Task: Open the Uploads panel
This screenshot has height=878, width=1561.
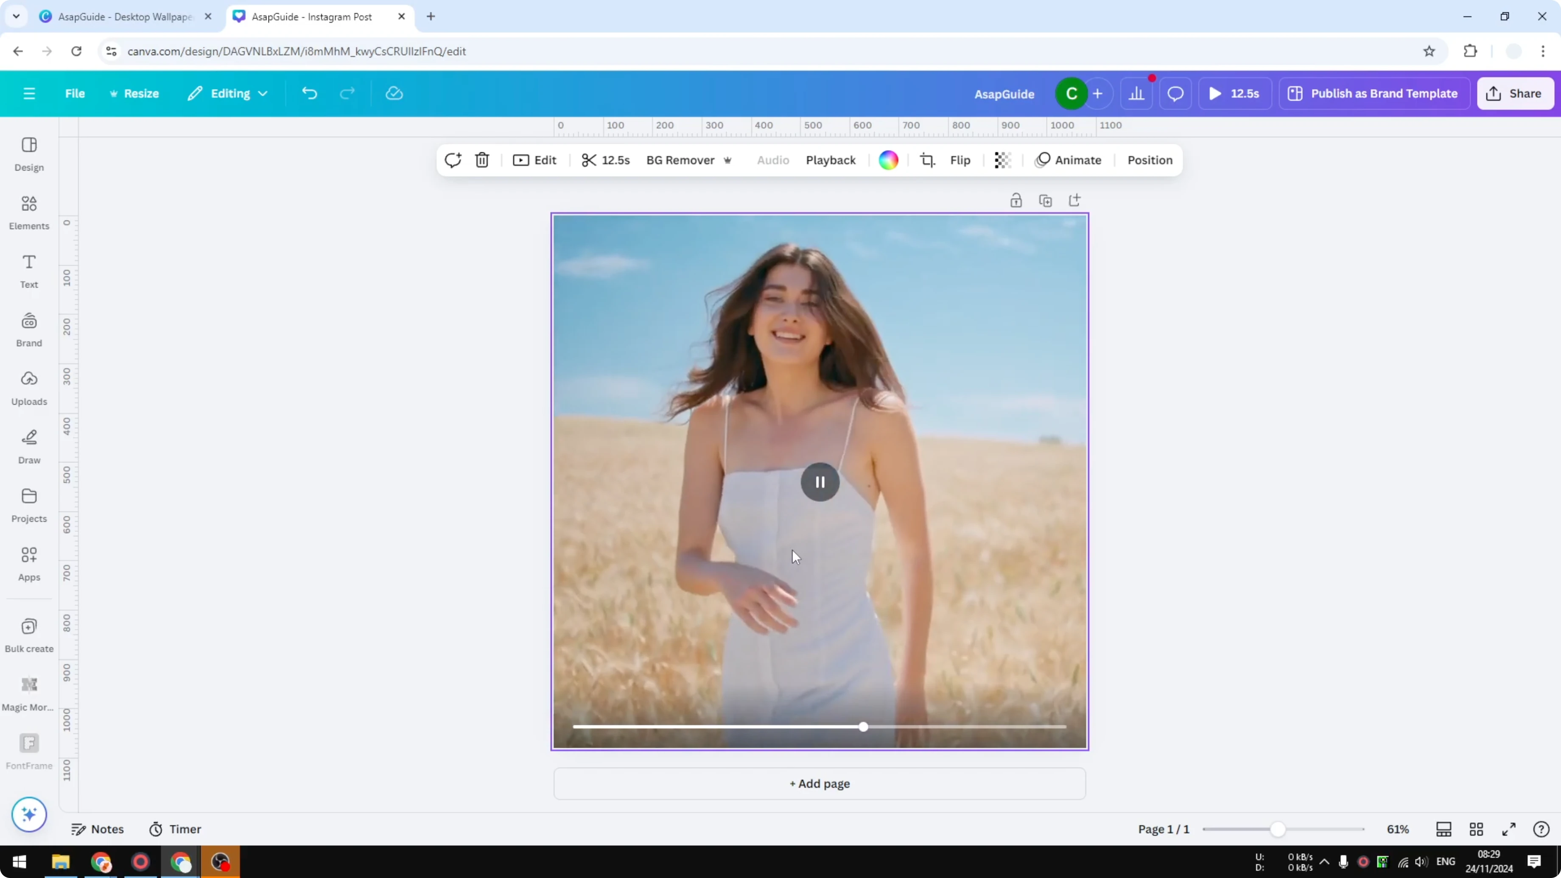Action: pyautogui.click(x=28, y=388)
